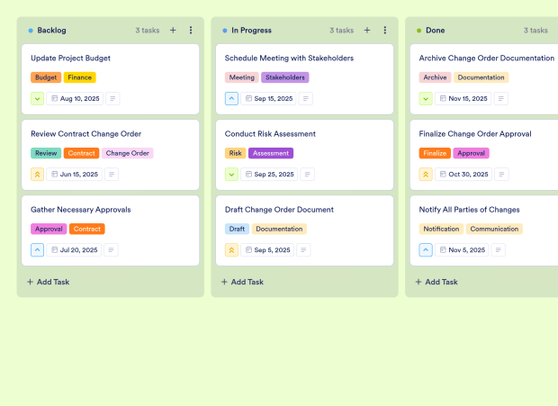
Task: Pick the Aug 10, 2025 due date
Action: (75, 98)
